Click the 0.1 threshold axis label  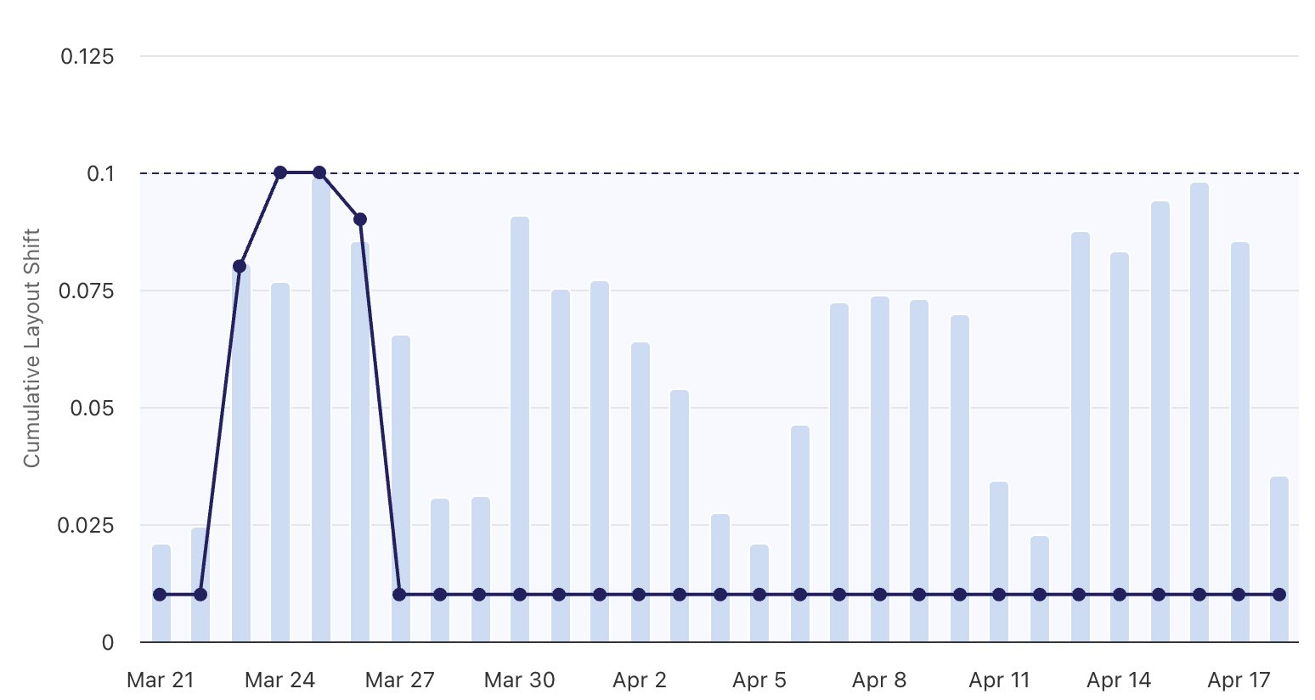pos(100,174)
